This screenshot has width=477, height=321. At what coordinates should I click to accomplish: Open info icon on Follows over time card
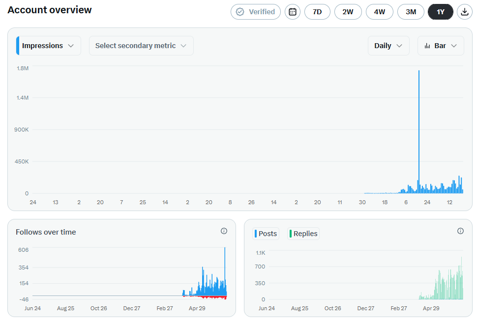pos(224,231)
